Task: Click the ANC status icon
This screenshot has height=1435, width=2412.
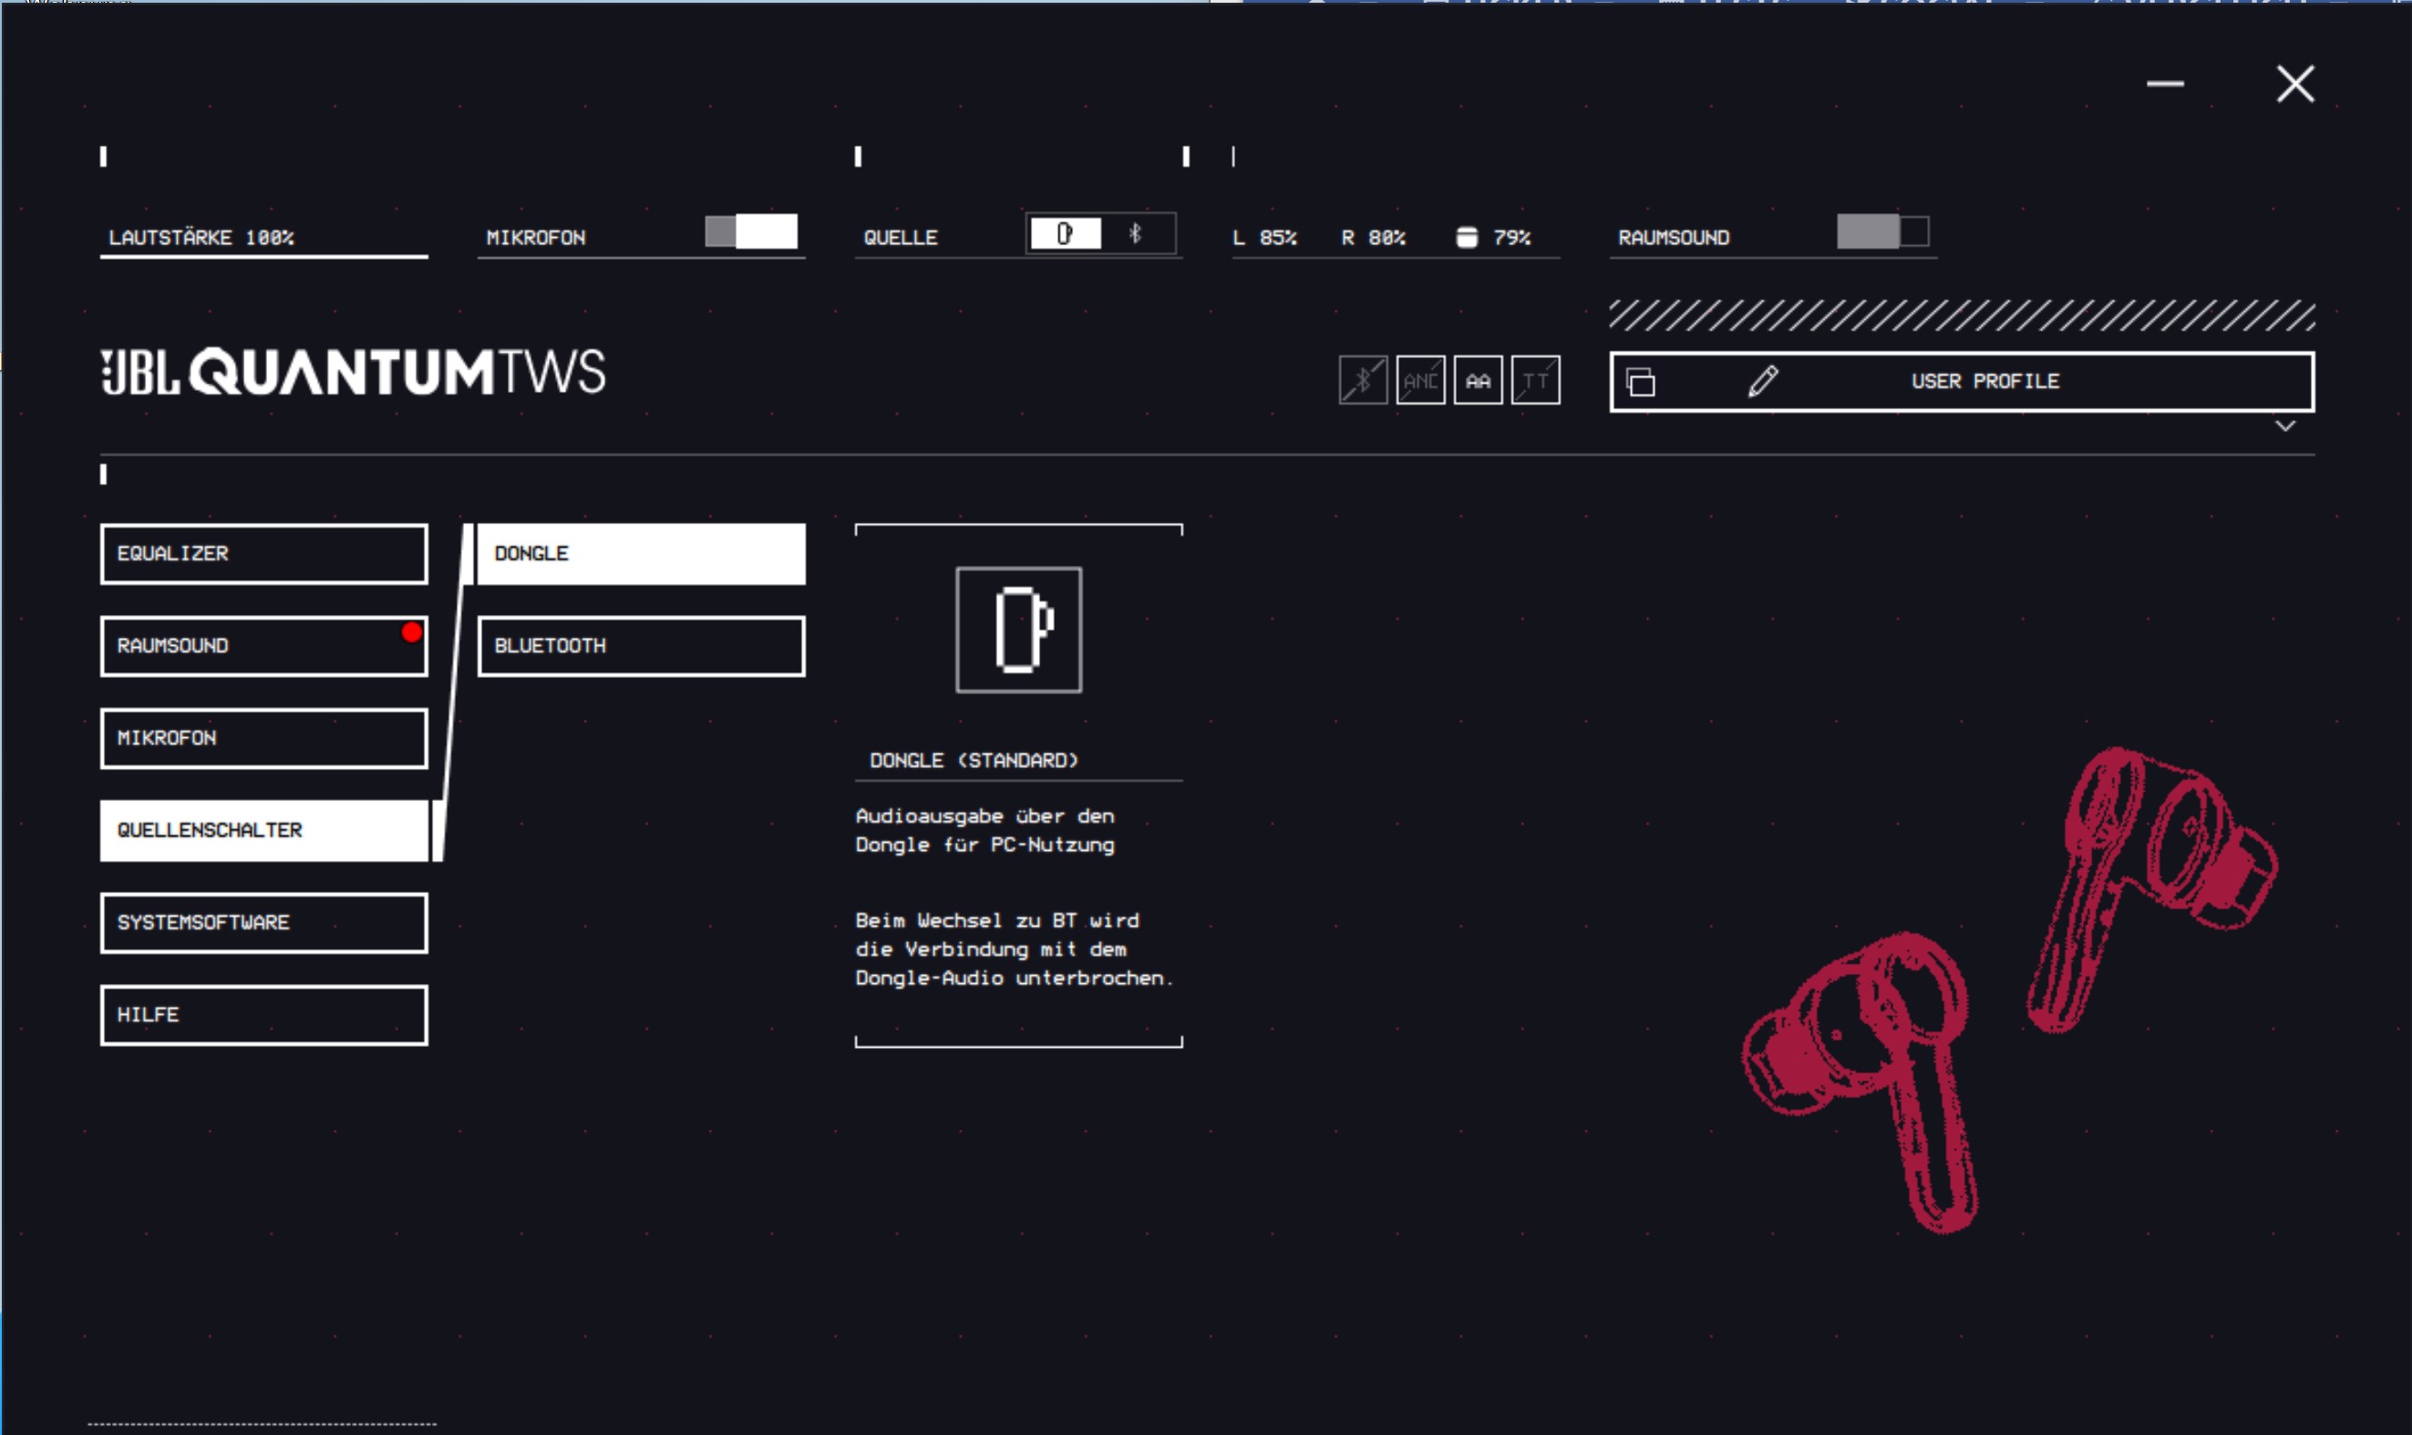Action: pyautogui.click(x=1420, y=380)
